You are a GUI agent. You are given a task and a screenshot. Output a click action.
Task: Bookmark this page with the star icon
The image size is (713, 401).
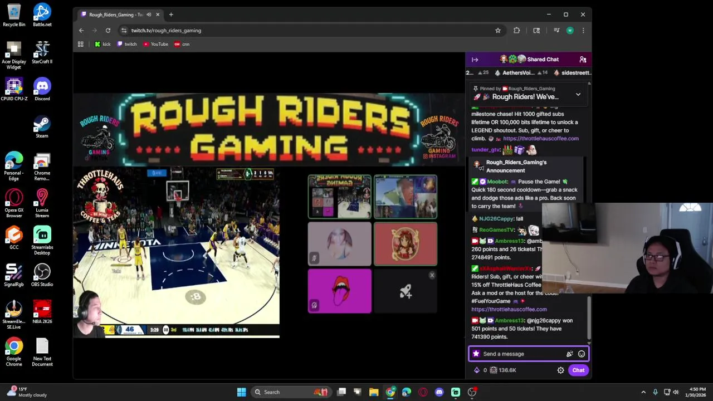498,31
